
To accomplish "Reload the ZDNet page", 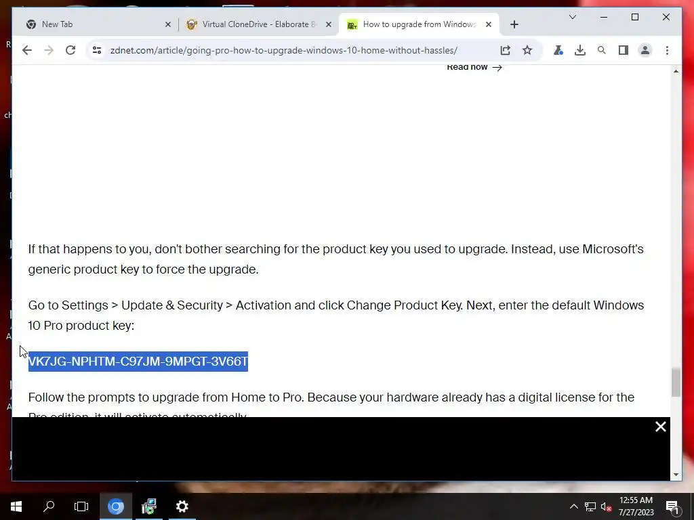I will click(70, 50).
